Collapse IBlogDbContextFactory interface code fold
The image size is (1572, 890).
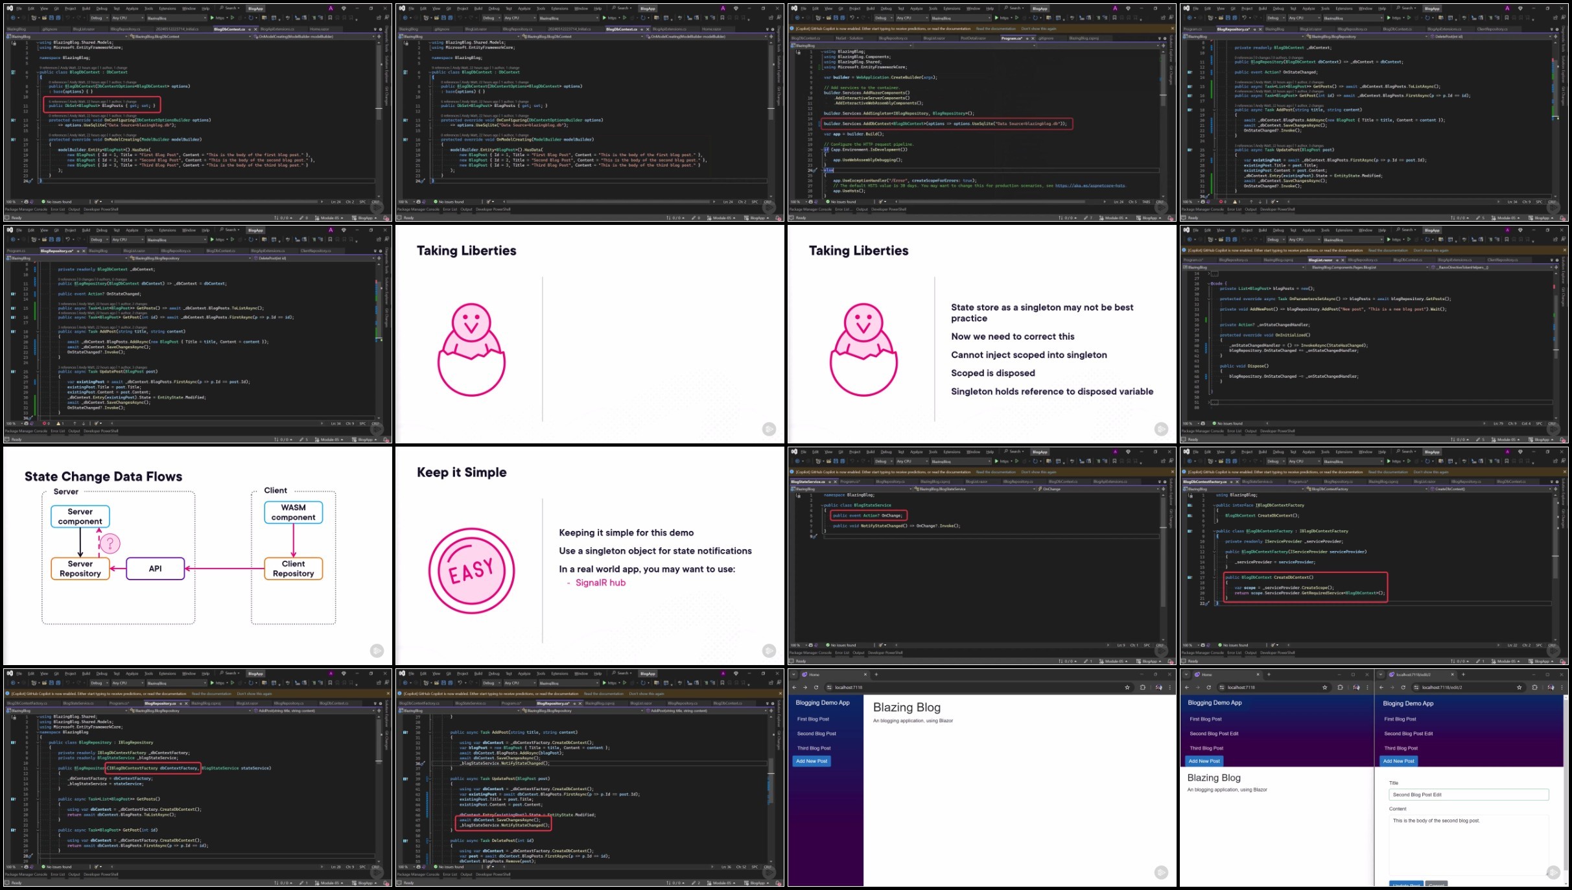point(1214,505)
